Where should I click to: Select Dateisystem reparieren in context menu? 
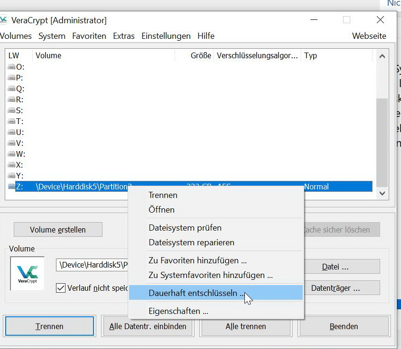click(x=216, y=242)
